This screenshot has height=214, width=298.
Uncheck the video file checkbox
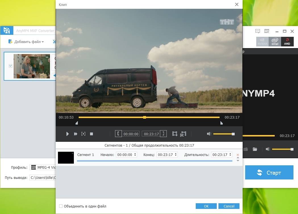[x=11, y=66]
